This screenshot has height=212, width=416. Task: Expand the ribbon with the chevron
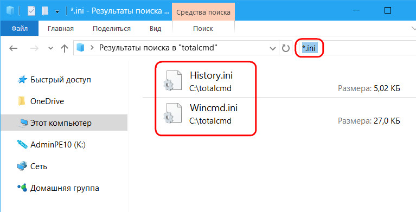tap(413, 28)
